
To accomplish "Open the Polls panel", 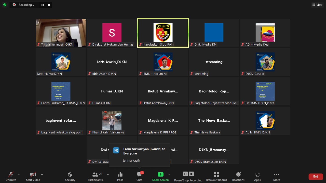I will pos(120,176).
